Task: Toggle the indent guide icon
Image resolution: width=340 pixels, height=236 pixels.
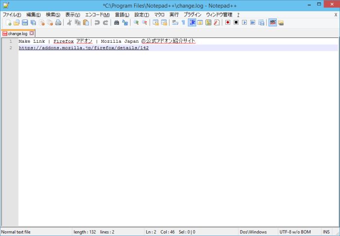Action: [192, 22]
